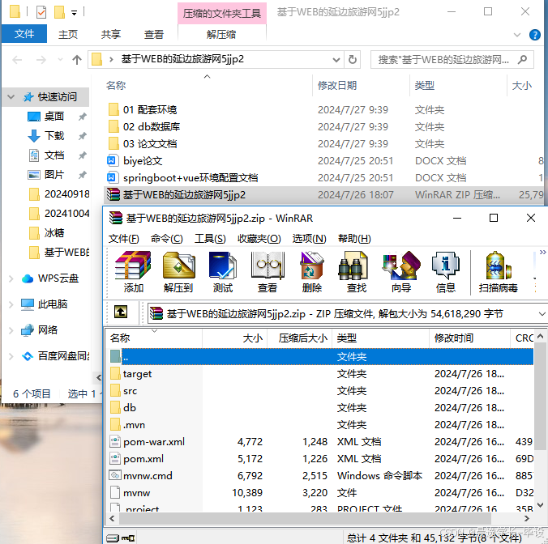The image size is (548, 544).
Task: Click the Explorer back arrow
Action: coord(17,60)
